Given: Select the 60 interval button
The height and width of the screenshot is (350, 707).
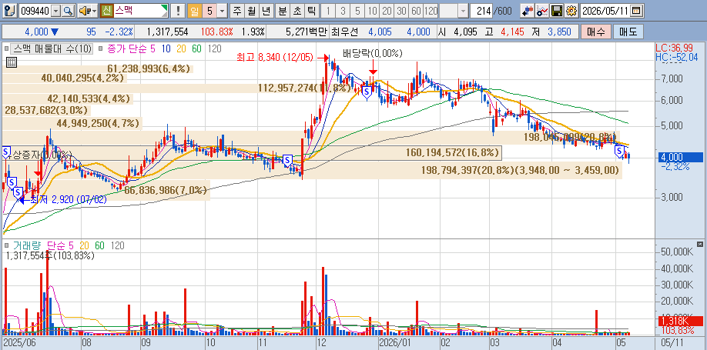Looking at the screenshot, I should [417, 11].
